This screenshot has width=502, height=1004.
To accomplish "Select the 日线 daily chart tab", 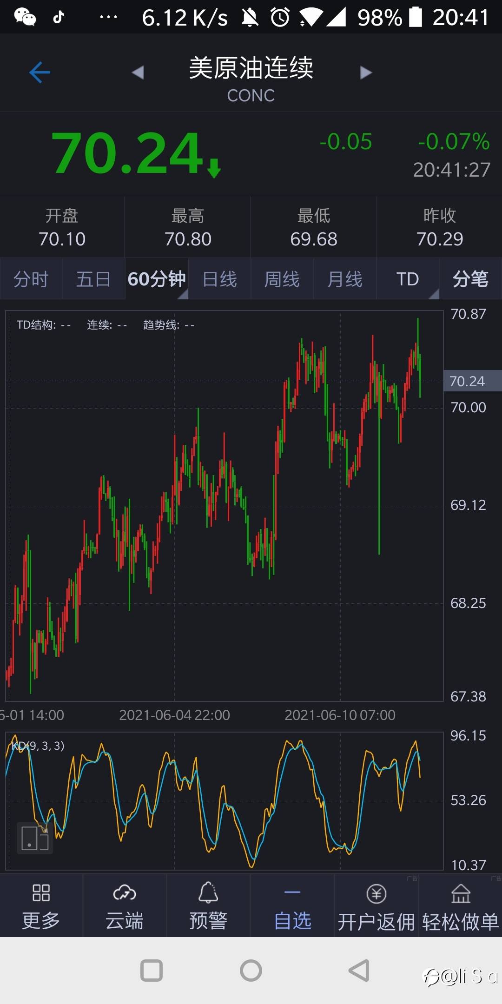I will tap(220, 279).
